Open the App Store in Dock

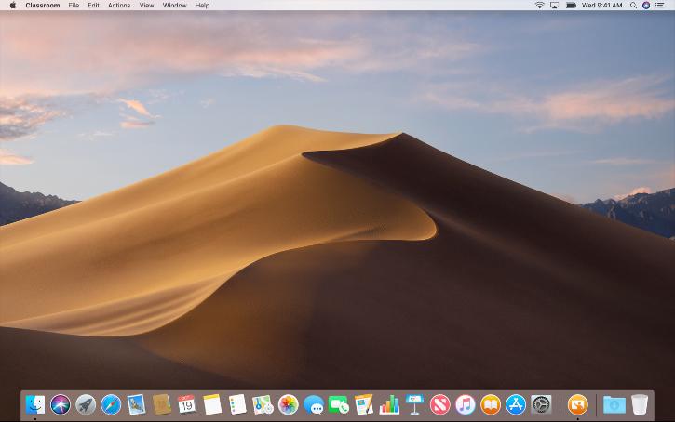516,405
